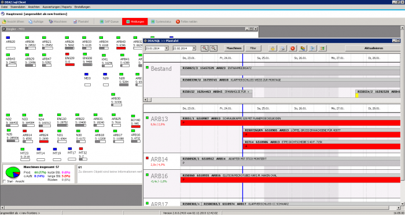405x215 pixels.
Task: Select the green ENG10 machine indicator
Action: click(x=59, y=115)
